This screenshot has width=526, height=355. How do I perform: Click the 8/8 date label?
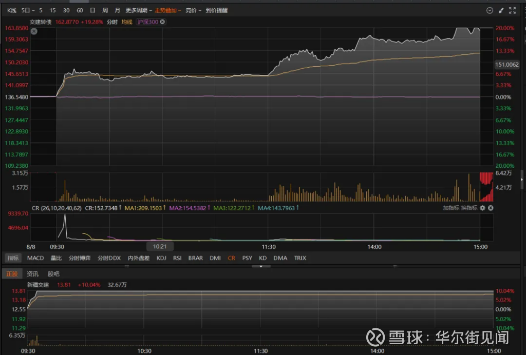[31, 247]
